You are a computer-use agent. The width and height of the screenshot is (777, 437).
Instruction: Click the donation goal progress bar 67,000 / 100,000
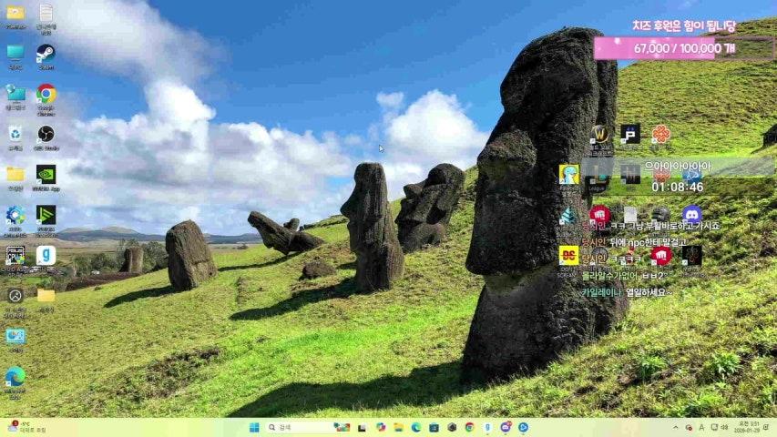(683, 47)
